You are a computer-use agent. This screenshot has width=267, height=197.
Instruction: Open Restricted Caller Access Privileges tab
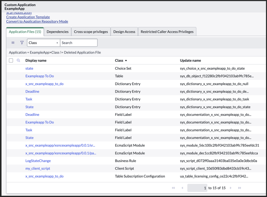point(167,32)
